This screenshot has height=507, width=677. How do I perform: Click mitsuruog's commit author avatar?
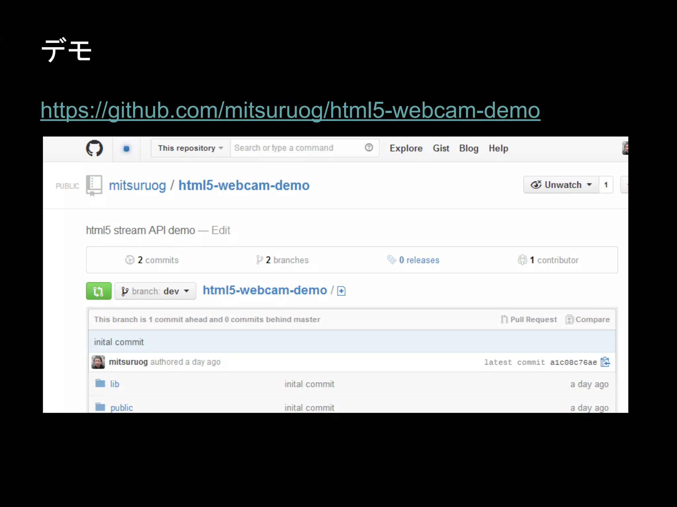point(98,362)
